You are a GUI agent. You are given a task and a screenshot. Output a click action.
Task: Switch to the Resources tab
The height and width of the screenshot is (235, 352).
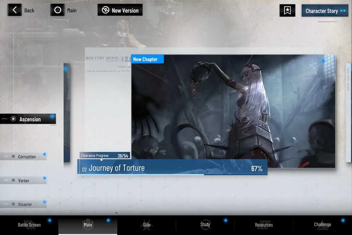(x=264, y=225)
